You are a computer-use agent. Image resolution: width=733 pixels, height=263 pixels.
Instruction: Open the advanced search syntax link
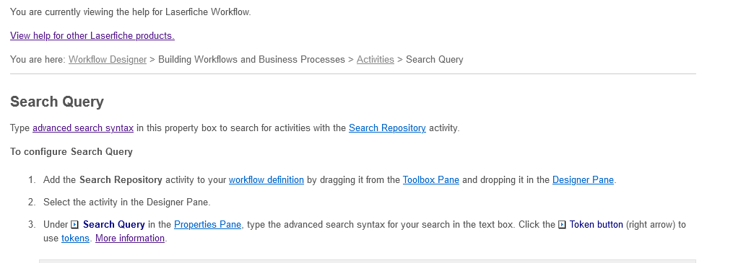(83, 128)
